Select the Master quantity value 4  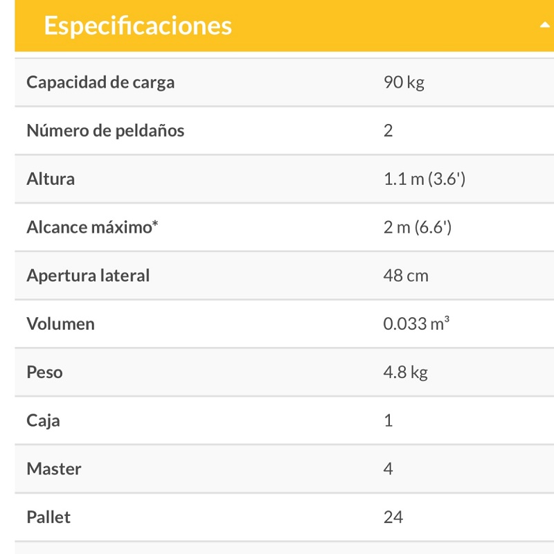click(388, 469)
